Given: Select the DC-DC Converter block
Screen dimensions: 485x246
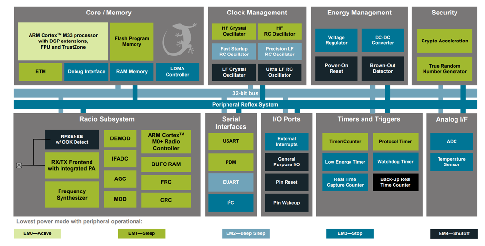Looking at the screenshot, I should point(382,41).
